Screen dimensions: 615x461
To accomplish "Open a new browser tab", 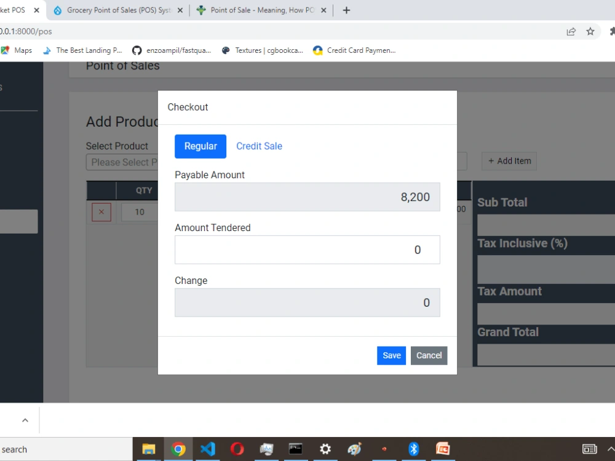I will click(x=346, y=10).
